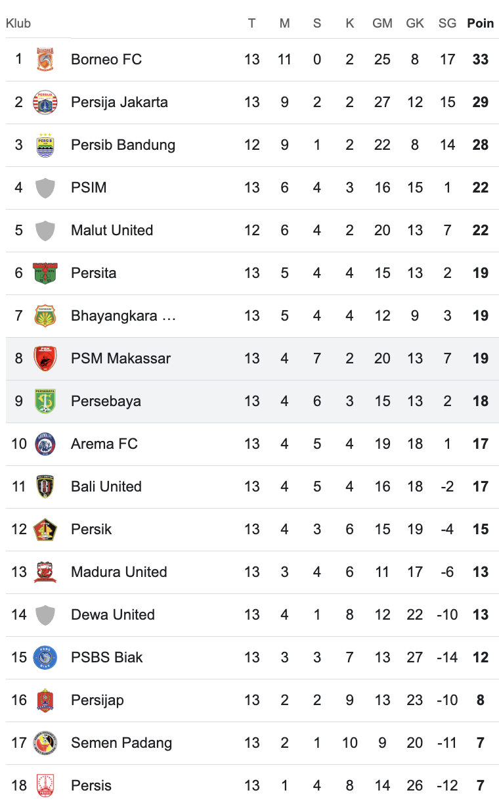Image resolution: width=499 pixels, height=803 pixels.
Task: Click the Borneo FC club logo
Action: [x=45, y=59]
